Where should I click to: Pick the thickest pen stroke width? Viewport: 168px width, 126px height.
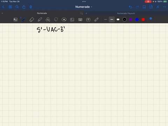(x=118, y=20)
